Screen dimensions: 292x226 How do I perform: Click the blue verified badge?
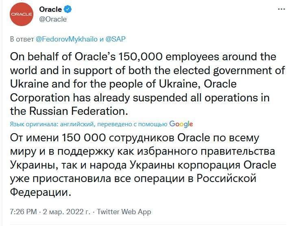68,9
